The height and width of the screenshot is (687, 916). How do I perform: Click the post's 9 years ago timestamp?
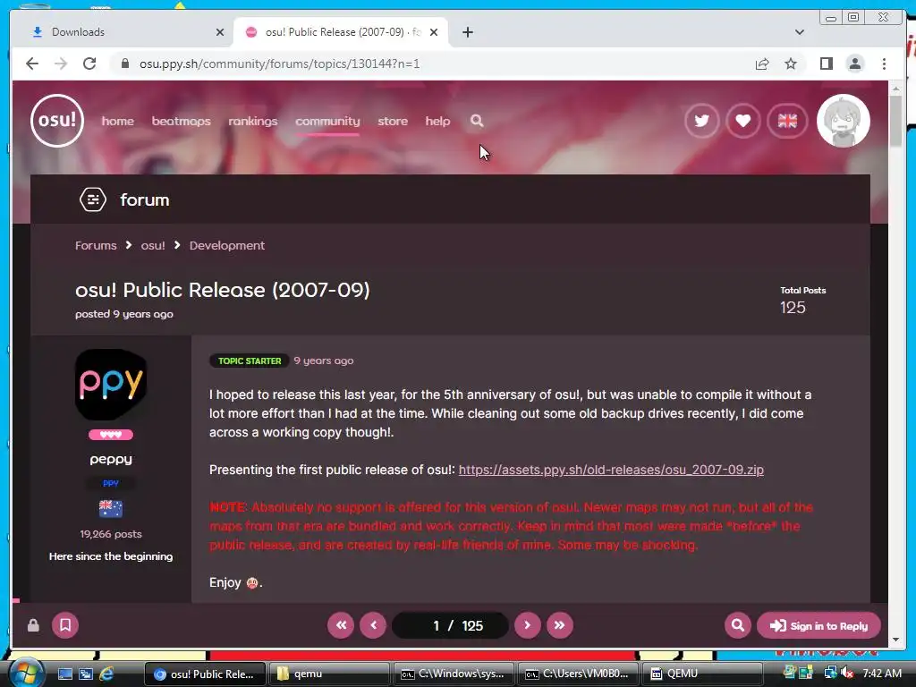[x=324, y=361]
